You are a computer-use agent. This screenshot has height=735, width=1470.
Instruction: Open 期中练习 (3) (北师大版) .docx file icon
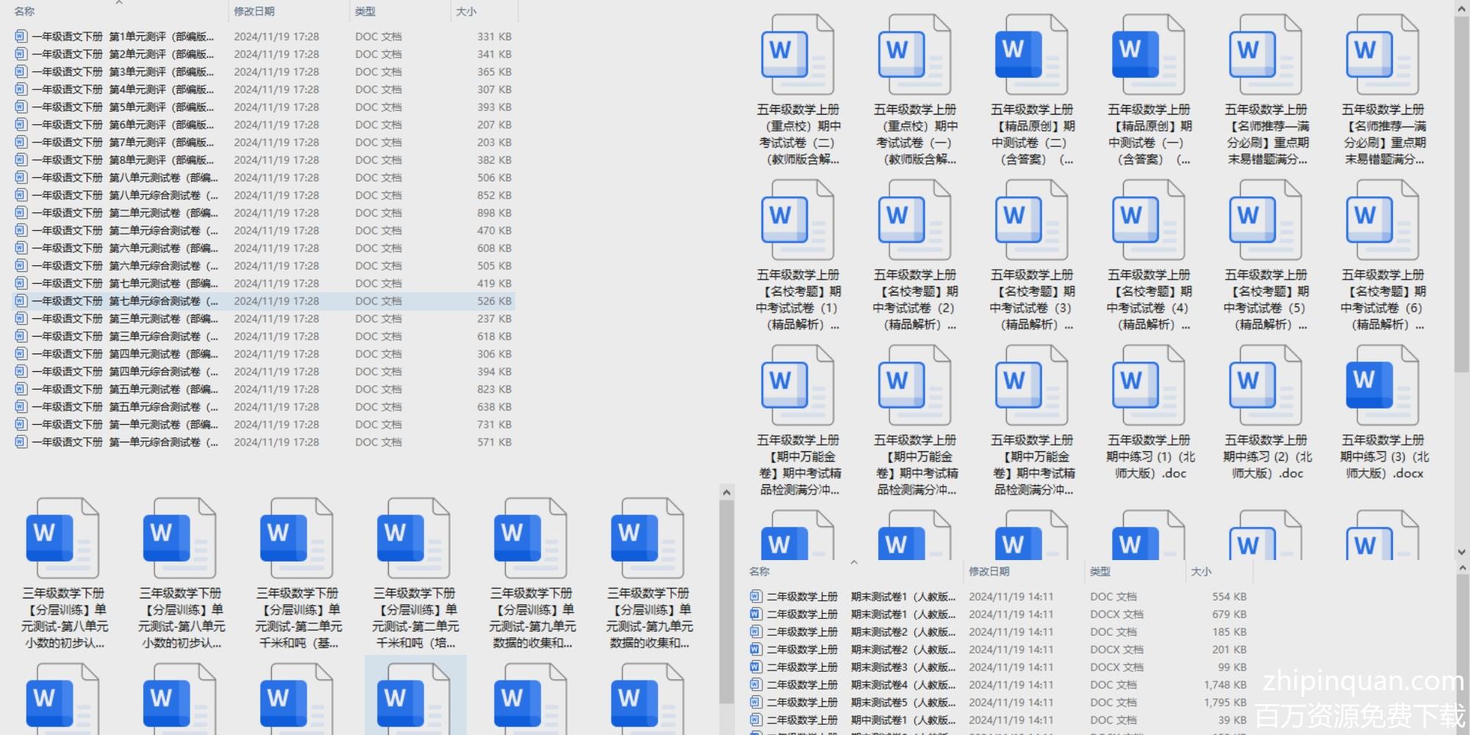click(1382, 387)
